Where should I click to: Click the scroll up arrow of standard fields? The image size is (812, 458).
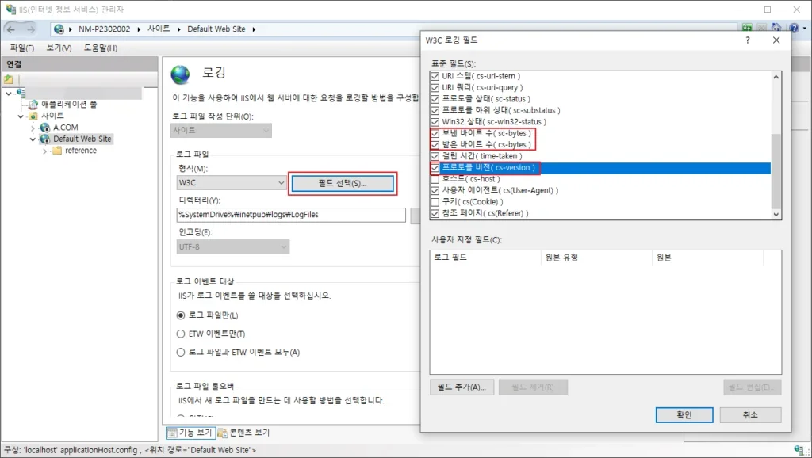click(x=776, y=77)
